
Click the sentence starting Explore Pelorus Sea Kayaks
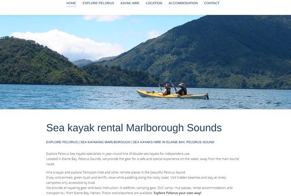click(118, 153)
